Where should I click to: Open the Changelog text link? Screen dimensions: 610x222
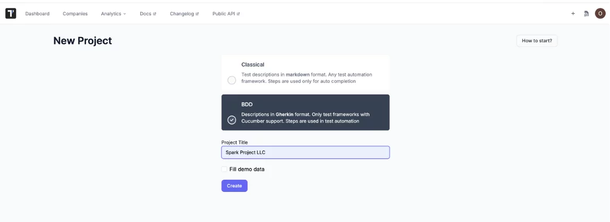coord(182,14)
